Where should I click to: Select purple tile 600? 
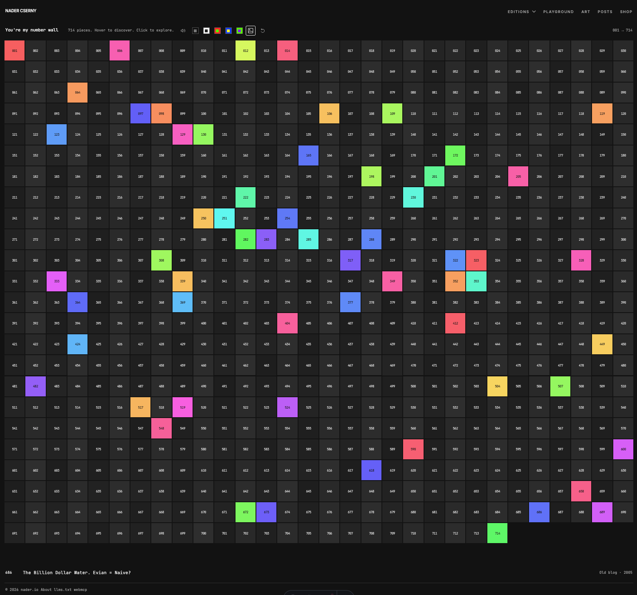624,449
